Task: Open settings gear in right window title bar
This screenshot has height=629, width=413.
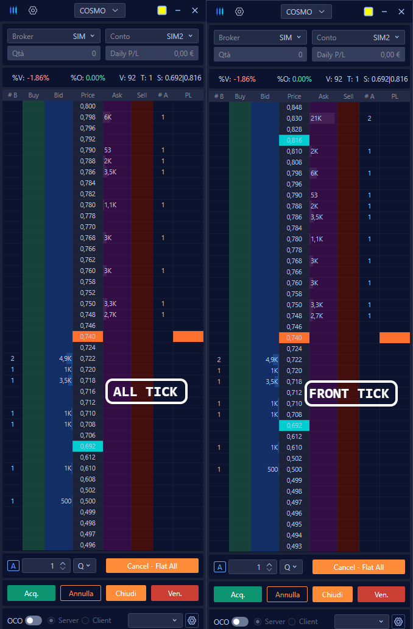Action: pos(239,12)
